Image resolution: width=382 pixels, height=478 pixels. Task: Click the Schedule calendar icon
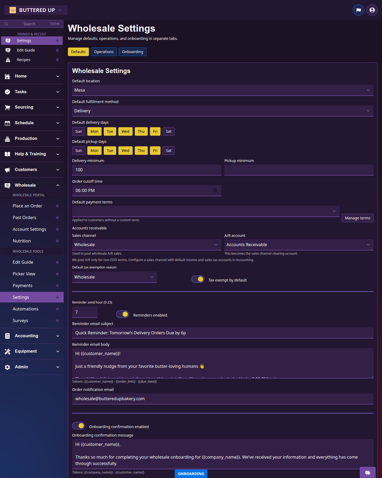pyautogui.click(x=7, y=123)
